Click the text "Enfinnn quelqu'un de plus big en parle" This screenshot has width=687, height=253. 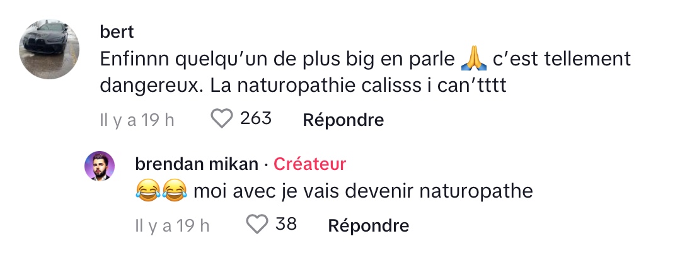277,59
